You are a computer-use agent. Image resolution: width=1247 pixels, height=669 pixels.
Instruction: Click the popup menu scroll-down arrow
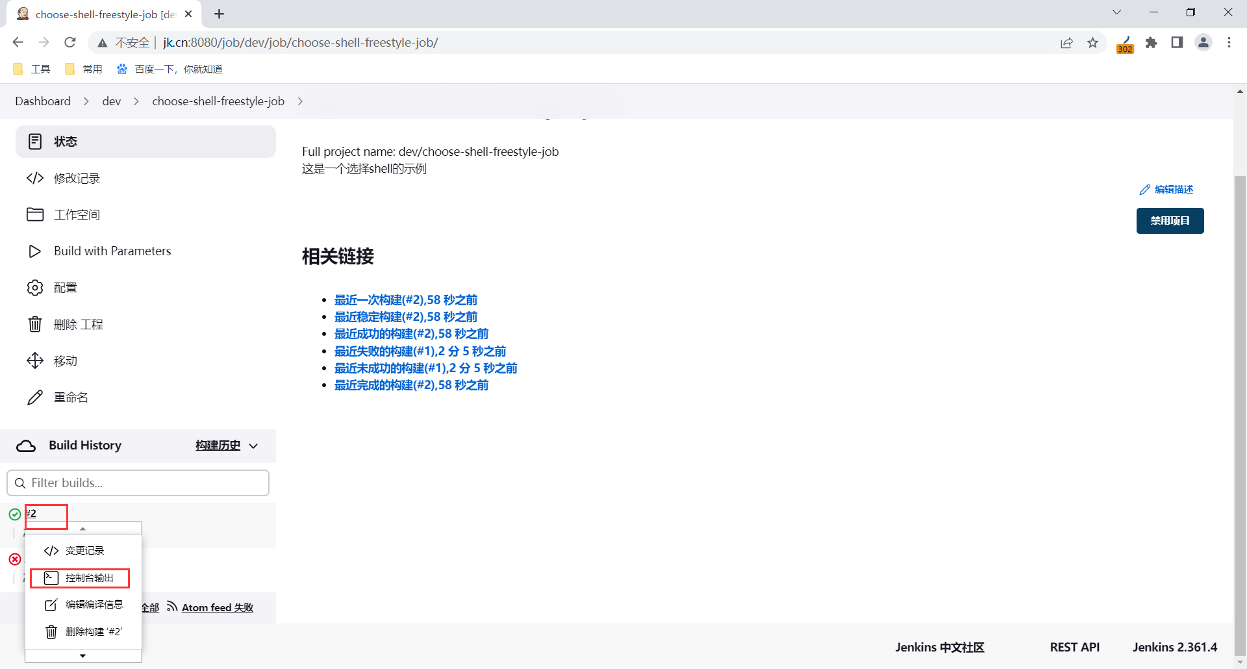[x=82, y=655]
